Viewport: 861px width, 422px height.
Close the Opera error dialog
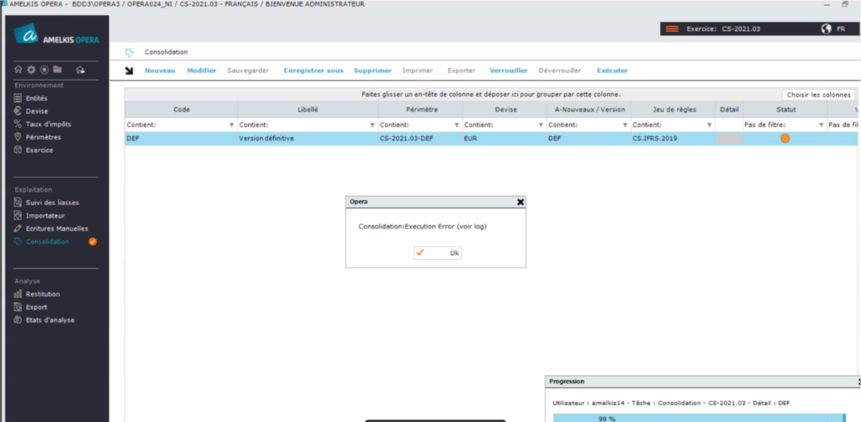coord(520,202)
